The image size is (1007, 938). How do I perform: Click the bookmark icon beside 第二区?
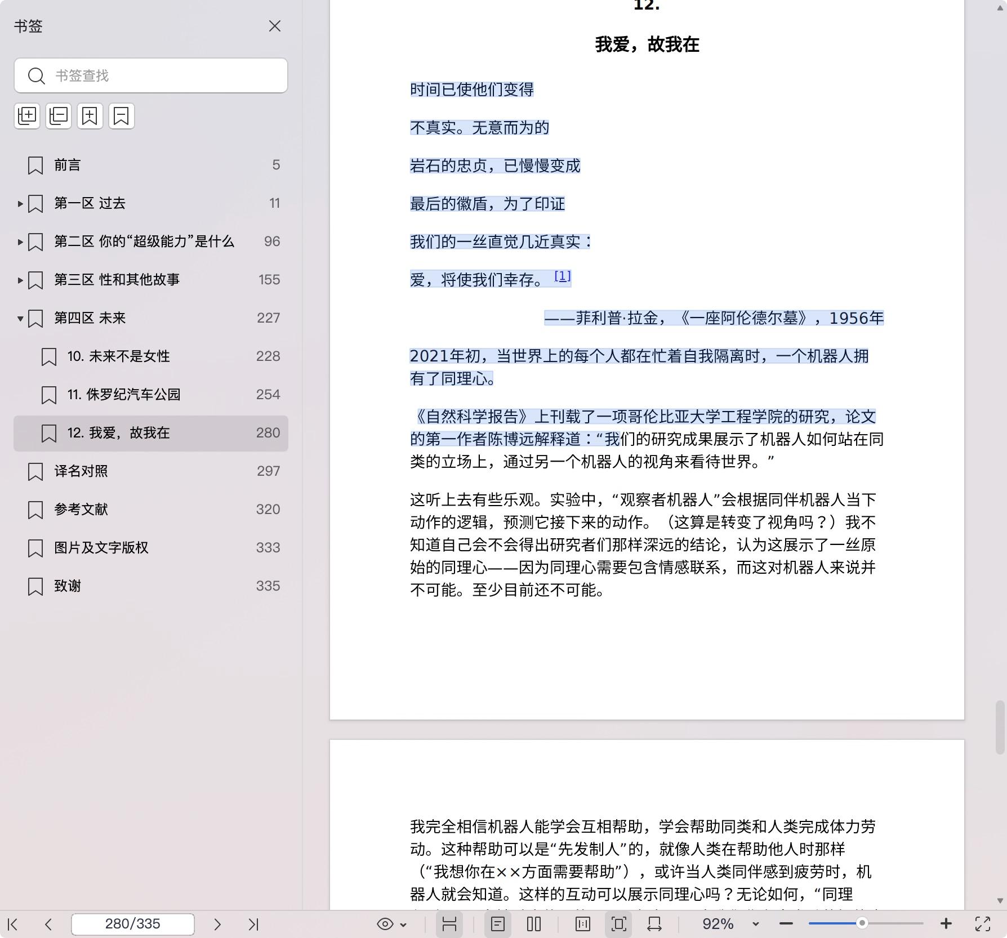[35, 242]
